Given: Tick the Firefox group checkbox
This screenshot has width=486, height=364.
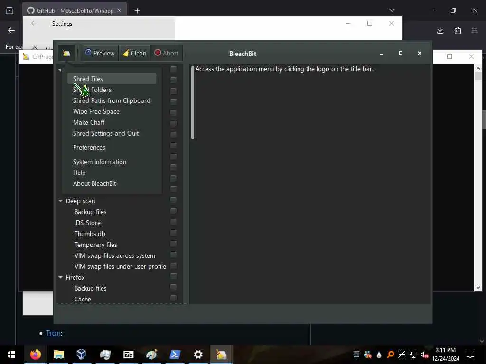Looking at the screenshot, I should [174, 276].
